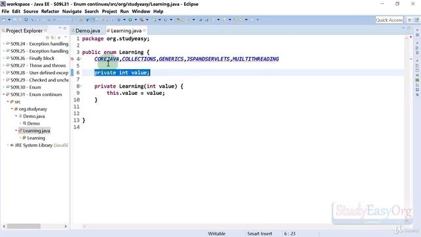This screenshot has height=237, width=421.
Task: Open the Refactor menu
Action: pos(50,11)
